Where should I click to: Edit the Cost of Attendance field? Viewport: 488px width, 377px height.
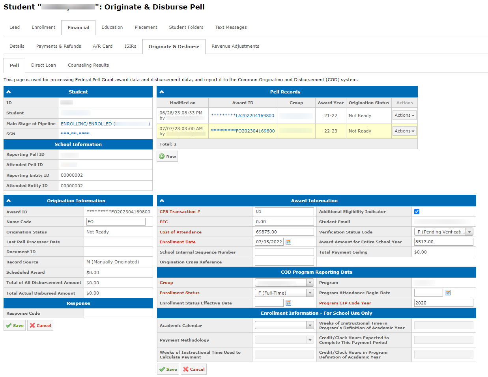284,232
